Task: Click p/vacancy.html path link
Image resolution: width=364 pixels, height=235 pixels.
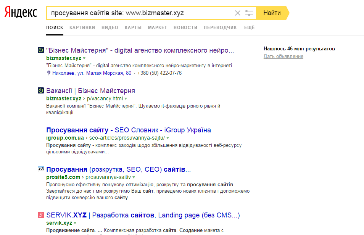Action: point(105,98)
